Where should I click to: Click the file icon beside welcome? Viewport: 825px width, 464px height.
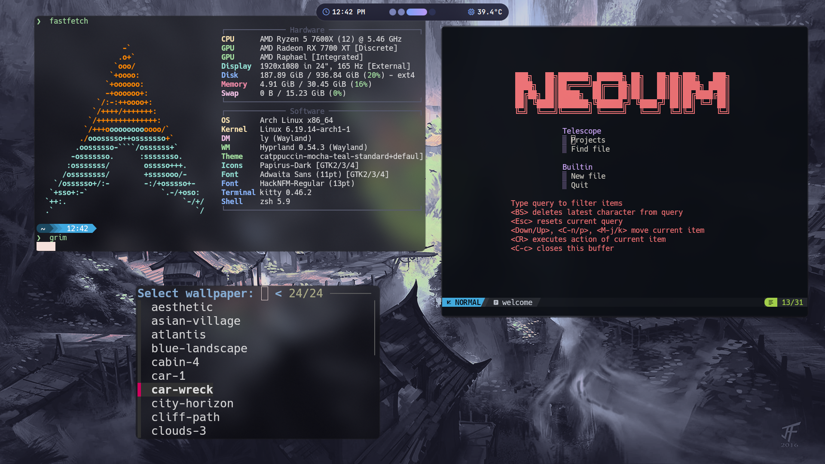point(496,302)
